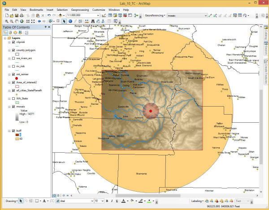Italicize the selected text

[112, 201]
